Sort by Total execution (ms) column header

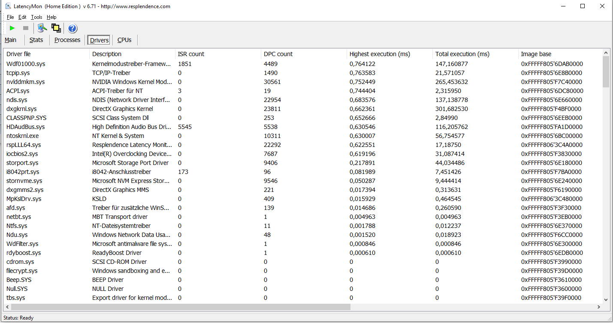click(x=475, y=54)
